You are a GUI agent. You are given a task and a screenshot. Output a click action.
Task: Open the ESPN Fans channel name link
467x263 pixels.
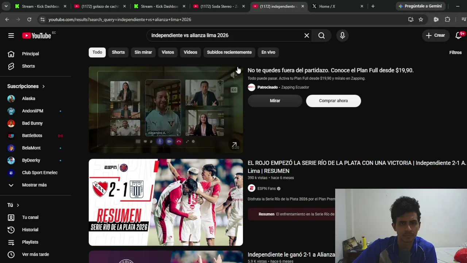[267, 188]
